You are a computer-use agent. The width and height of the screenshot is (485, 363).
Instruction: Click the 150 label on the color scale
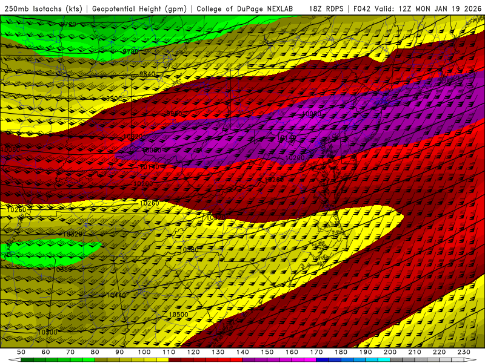[267, 352]
